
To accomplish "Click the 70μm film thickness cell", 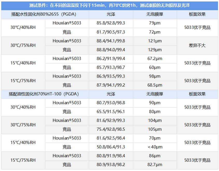I will click(x=155, y=138).
